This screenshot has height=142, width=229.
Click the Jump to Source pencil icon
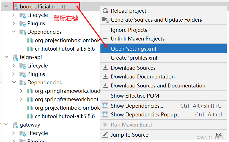(x=105, y=135)
